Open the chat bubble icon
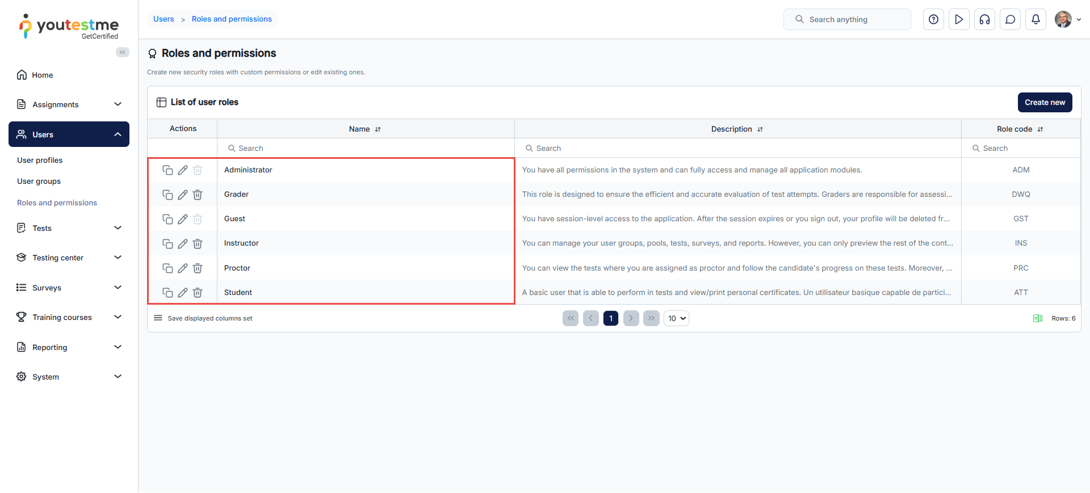 (1010, 19)
